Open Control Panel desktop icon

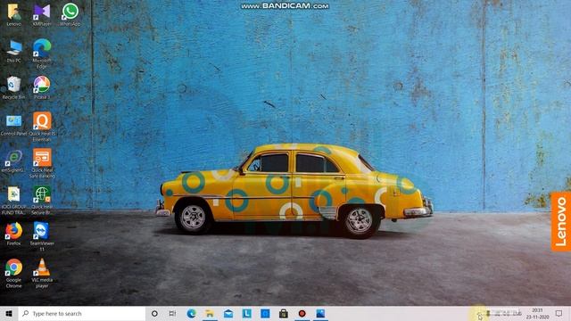pos(14,125)
